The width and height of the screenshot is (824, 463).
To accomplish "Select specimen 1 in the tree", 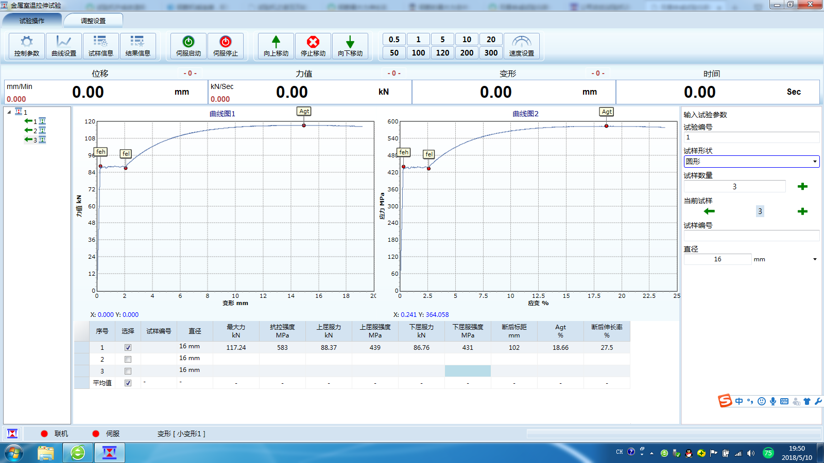I will tap(35, 121).
